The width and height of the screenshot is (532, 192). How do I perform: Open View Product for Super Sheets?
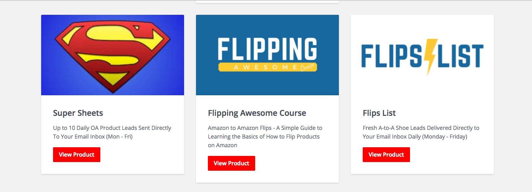tap(77, 154)
